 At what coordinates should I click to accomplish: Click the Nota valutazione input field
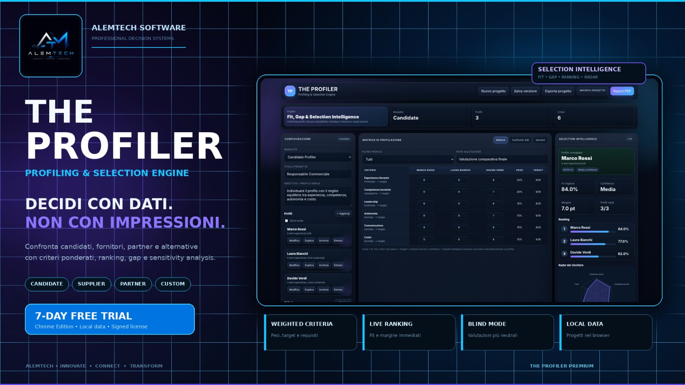click(x=502, y=159)
